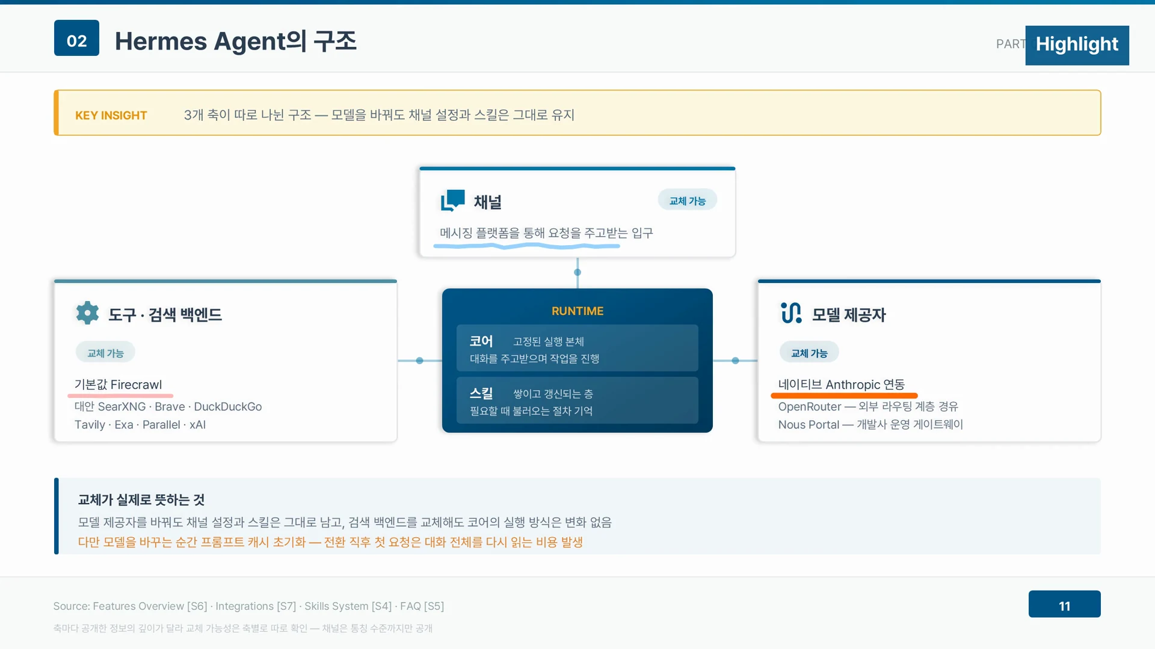This screenshot has height=649, width=1155.
Task: Click the line 모델 제공자를 바꿔도 채널 설정과 스킬은
Action: tap(345, 522)
